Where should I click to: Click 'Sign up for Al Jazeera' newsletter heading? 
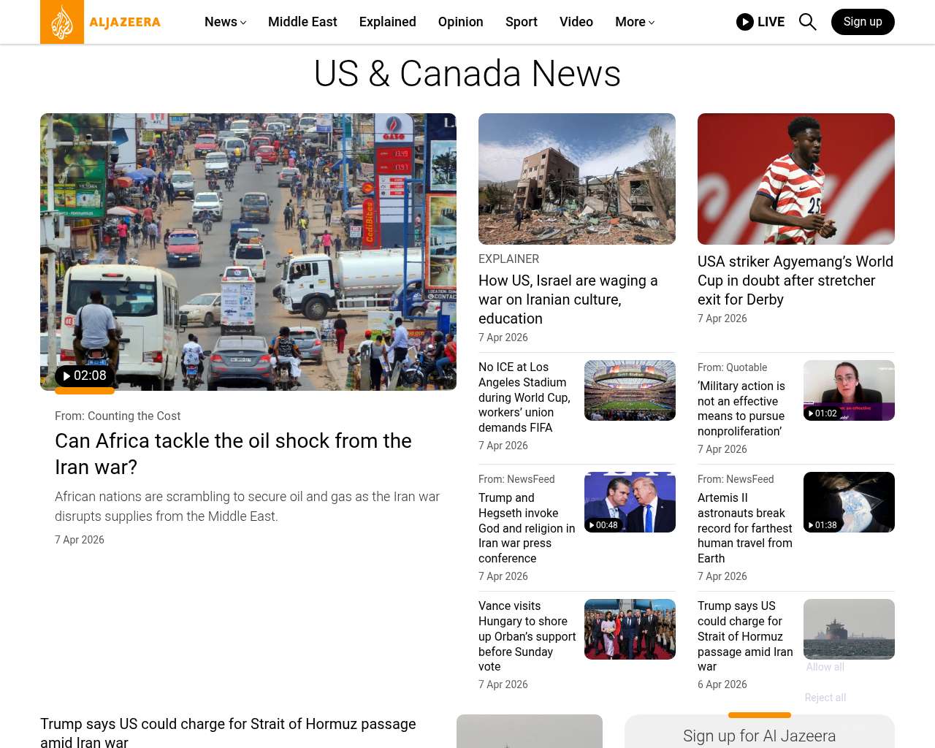(x=760, y=736)
